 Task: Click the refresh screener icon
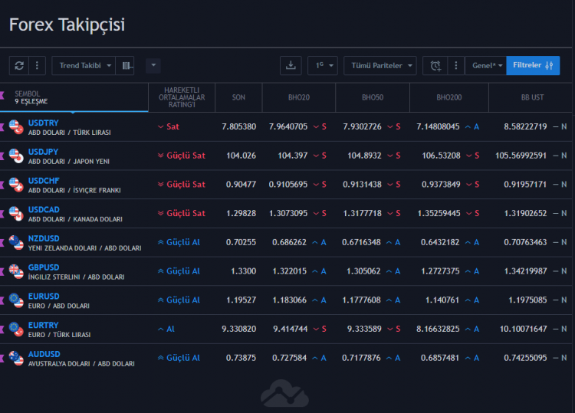click(19, 66)
